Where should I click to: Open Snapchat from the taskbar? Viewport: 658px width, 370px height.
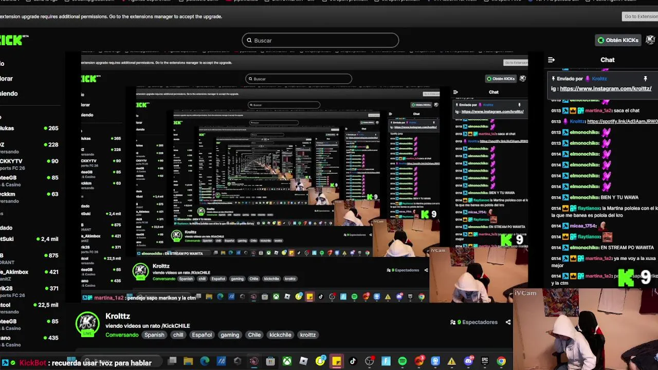pos(320,361)
